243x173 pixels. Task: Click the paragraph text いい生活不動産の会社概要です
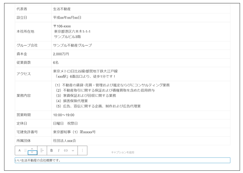[x=38, y=160]
